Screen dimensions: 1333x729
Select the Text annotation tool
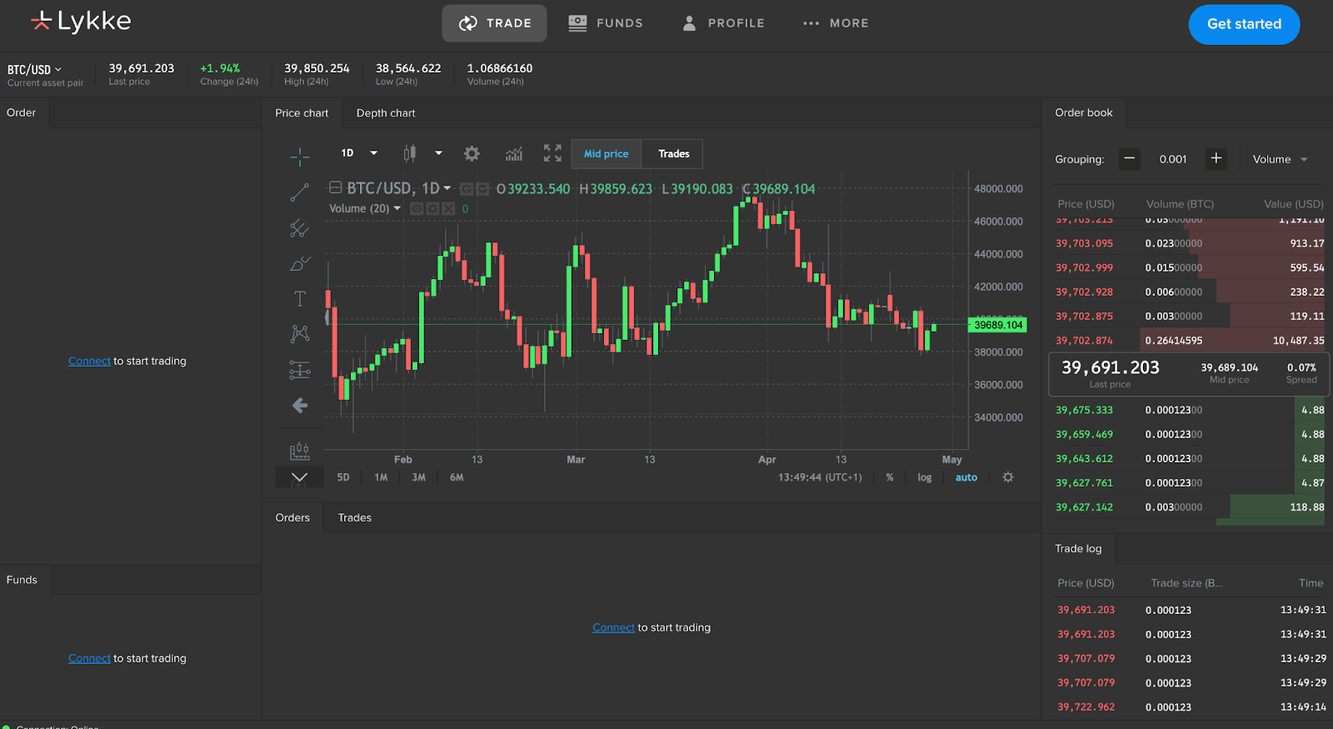[x=300, y=299]
